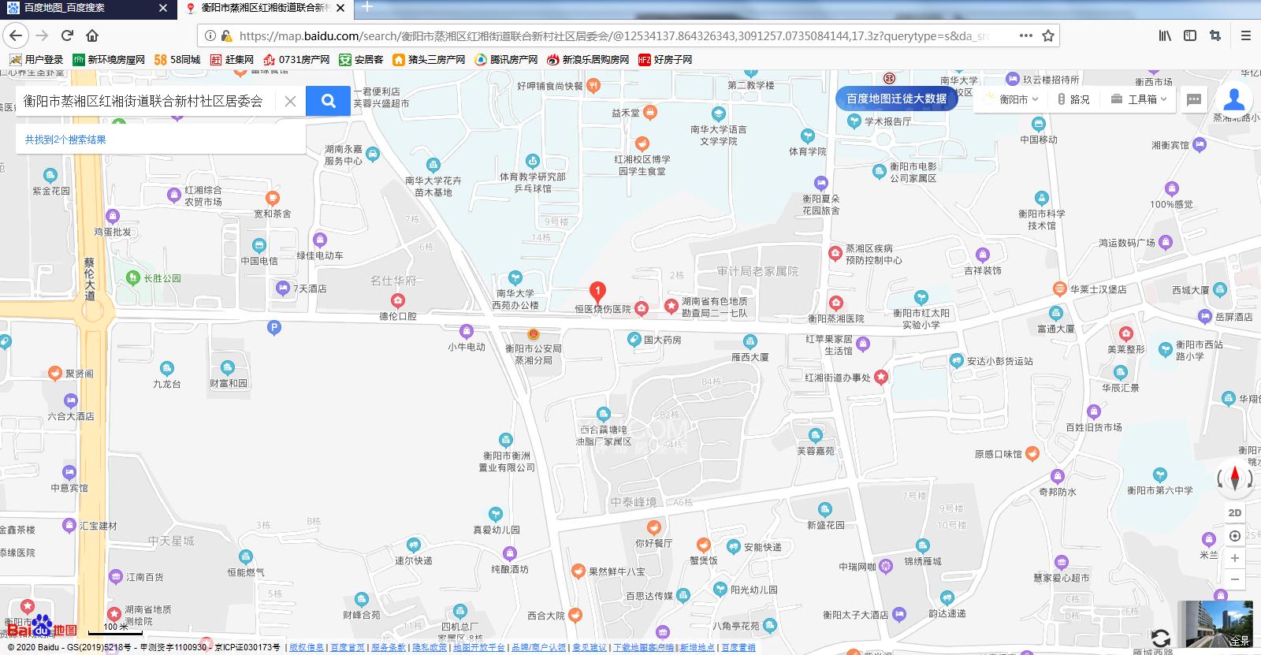Click the user avatar login icon
Image resolution: width=1261 pixels, height=655 pixels.
pyautogui.click(x=1234, y=99)
